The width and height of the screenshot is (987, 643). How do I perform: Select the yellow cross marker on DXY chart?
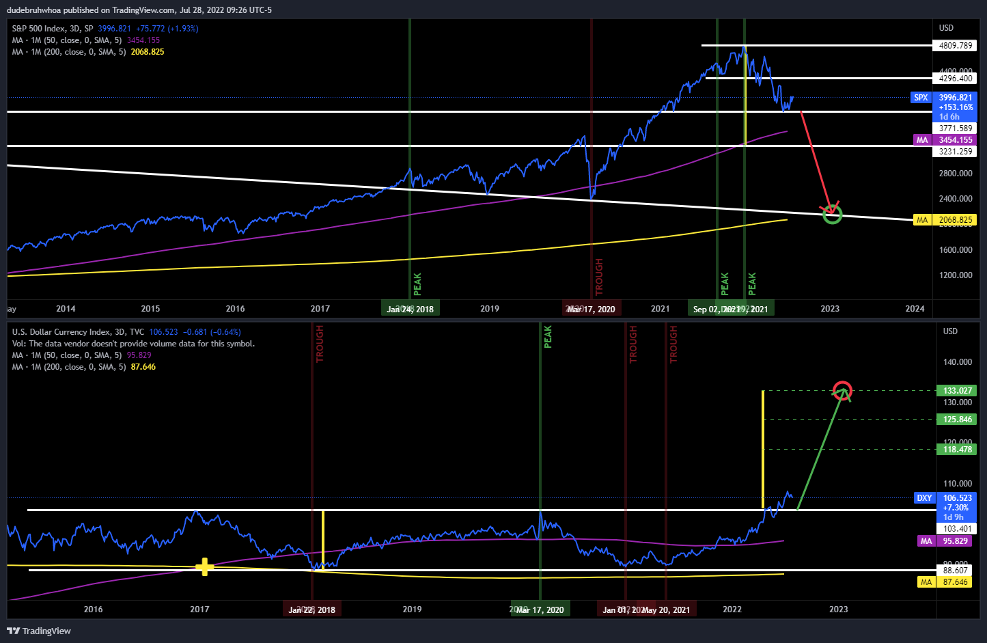[x=204, y=566]
